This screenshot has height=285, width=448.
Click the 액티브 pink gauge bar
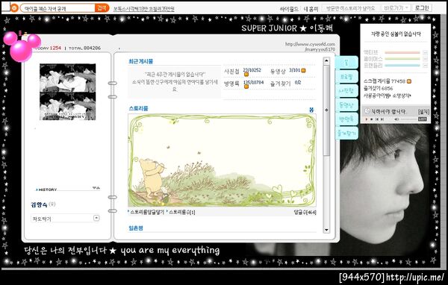point(402,52)
